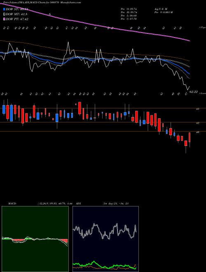Click the Pre O: 39.74 value
Screen dimensions: 206x272
[129, 9]
